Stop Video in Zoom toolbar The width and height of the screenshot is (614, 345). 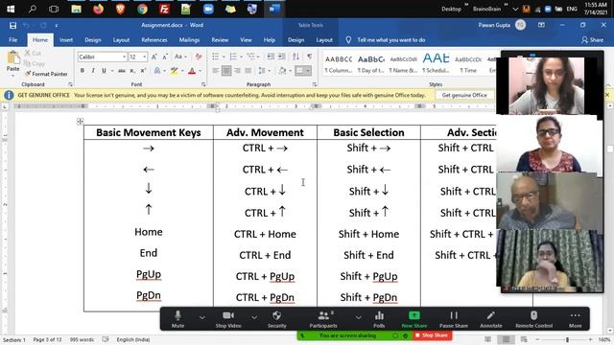(228, 319)
